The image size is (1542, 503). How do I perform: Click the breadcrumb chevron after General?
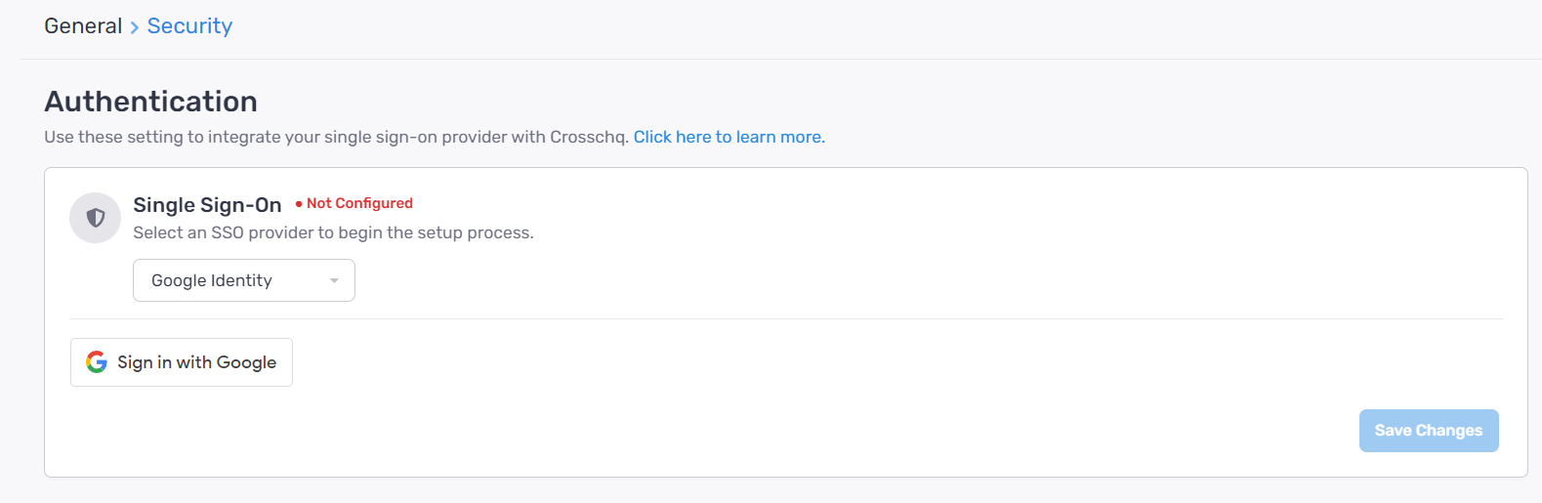(x=135, y=27)
